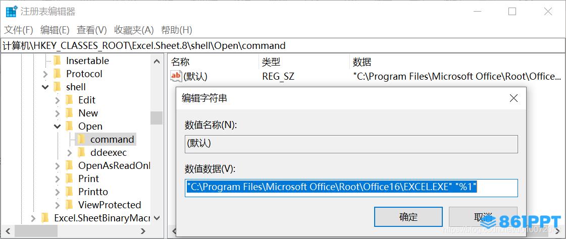Click the Edit key folder icon
Viewport: 566px width, 239px height.
pyautogui.click(x=69, y=100)
